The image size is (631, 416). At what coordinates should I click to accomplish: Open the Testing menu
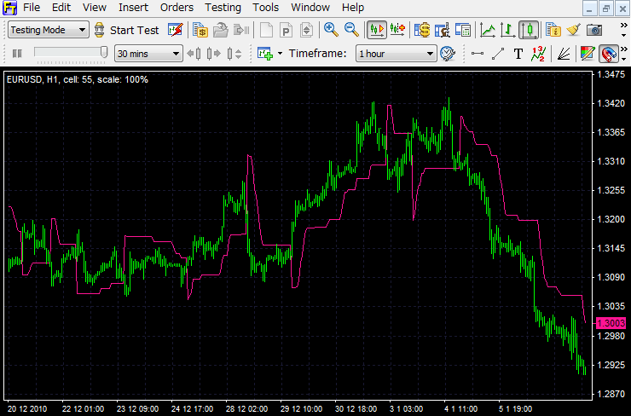223,7
